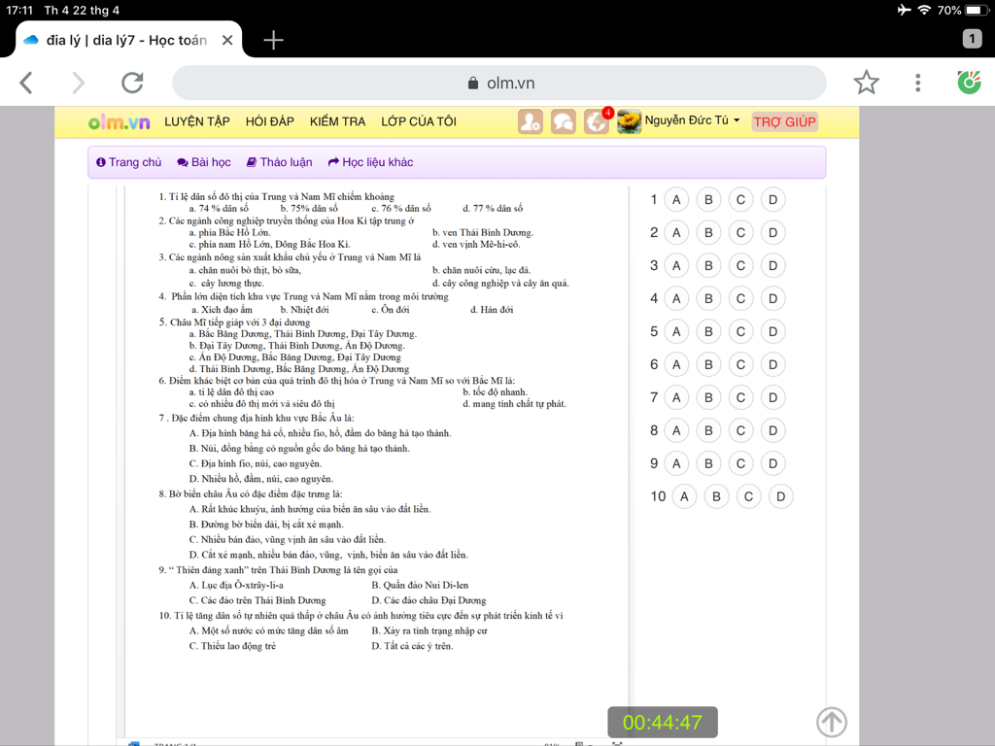Open the browser three-dot menu
Viewport: 995px width, 746px height.
pos(917,83)
